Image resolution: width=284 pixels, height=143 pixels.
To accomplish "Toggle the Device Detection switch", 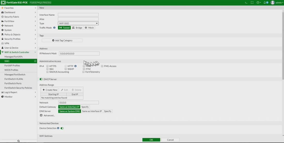I will pos(62,128).
